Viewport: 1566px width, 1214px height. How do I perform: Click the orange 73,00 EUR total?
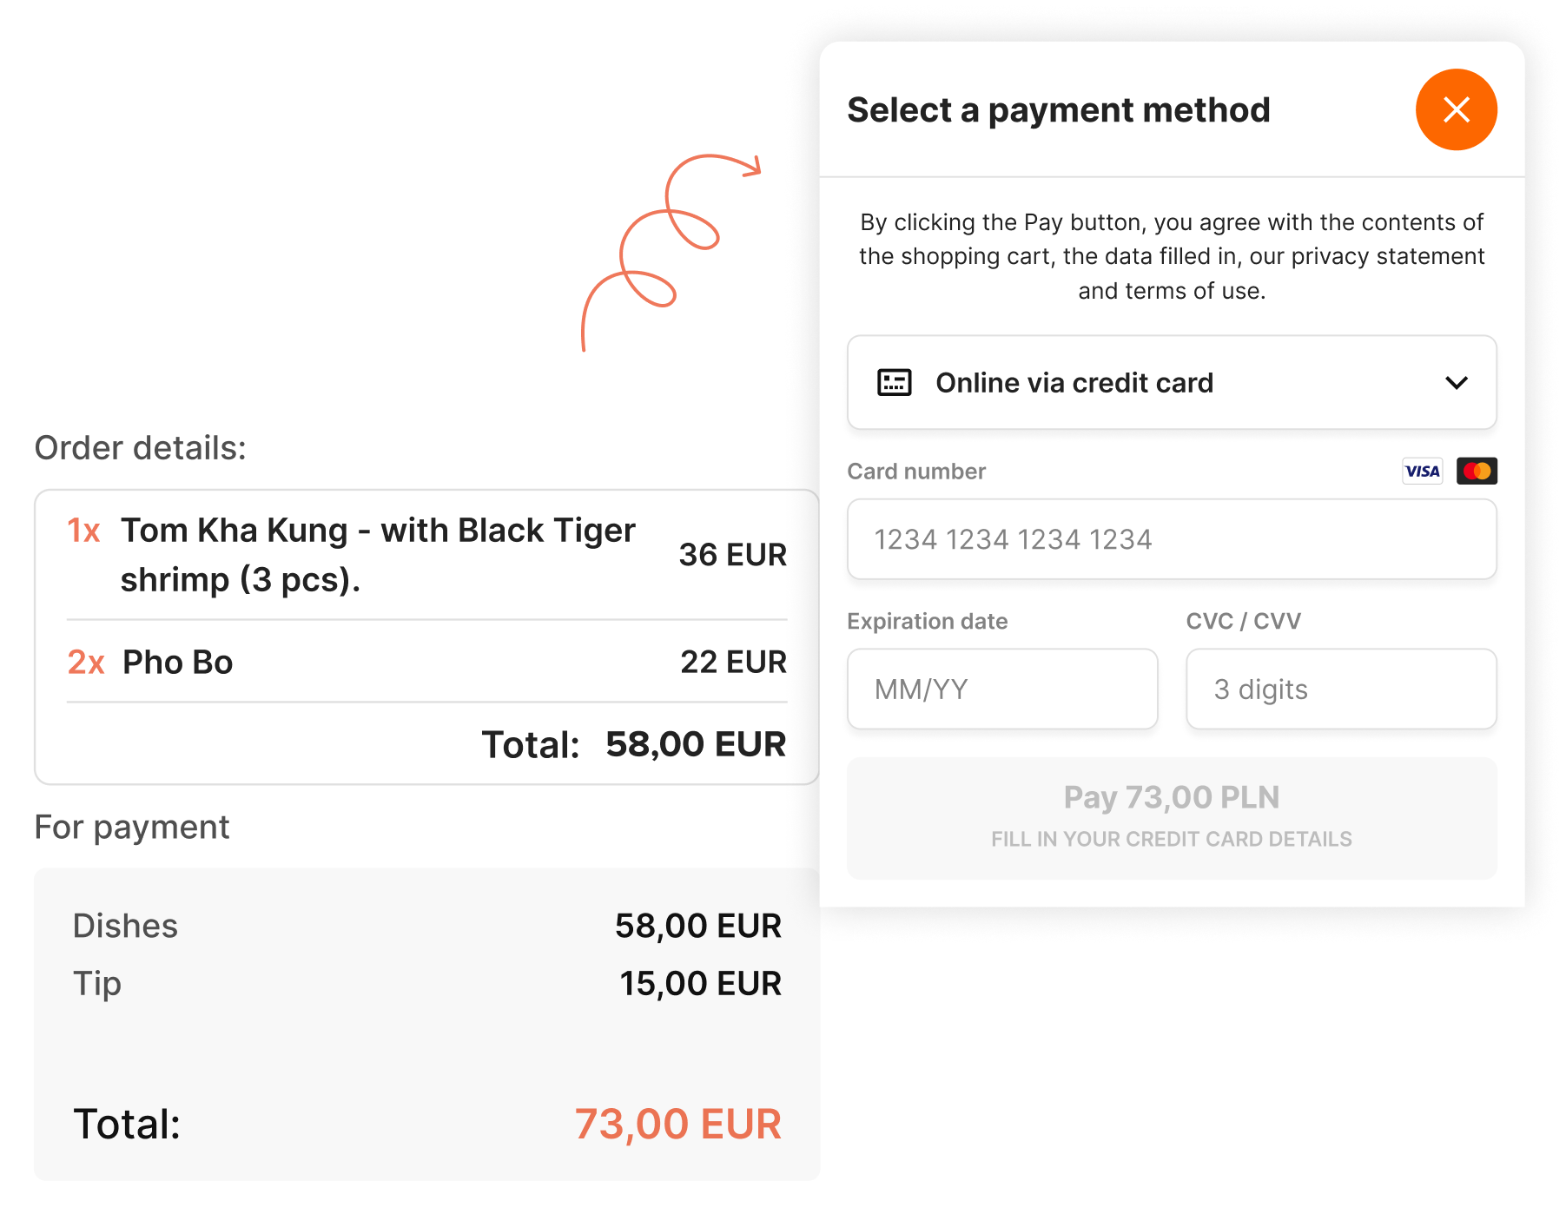(677, 1125)
